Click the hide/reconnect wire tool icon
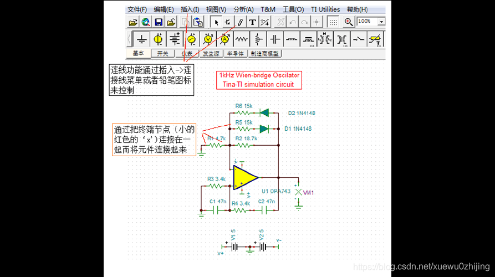The image size is (495, 277). click(265, 22)
